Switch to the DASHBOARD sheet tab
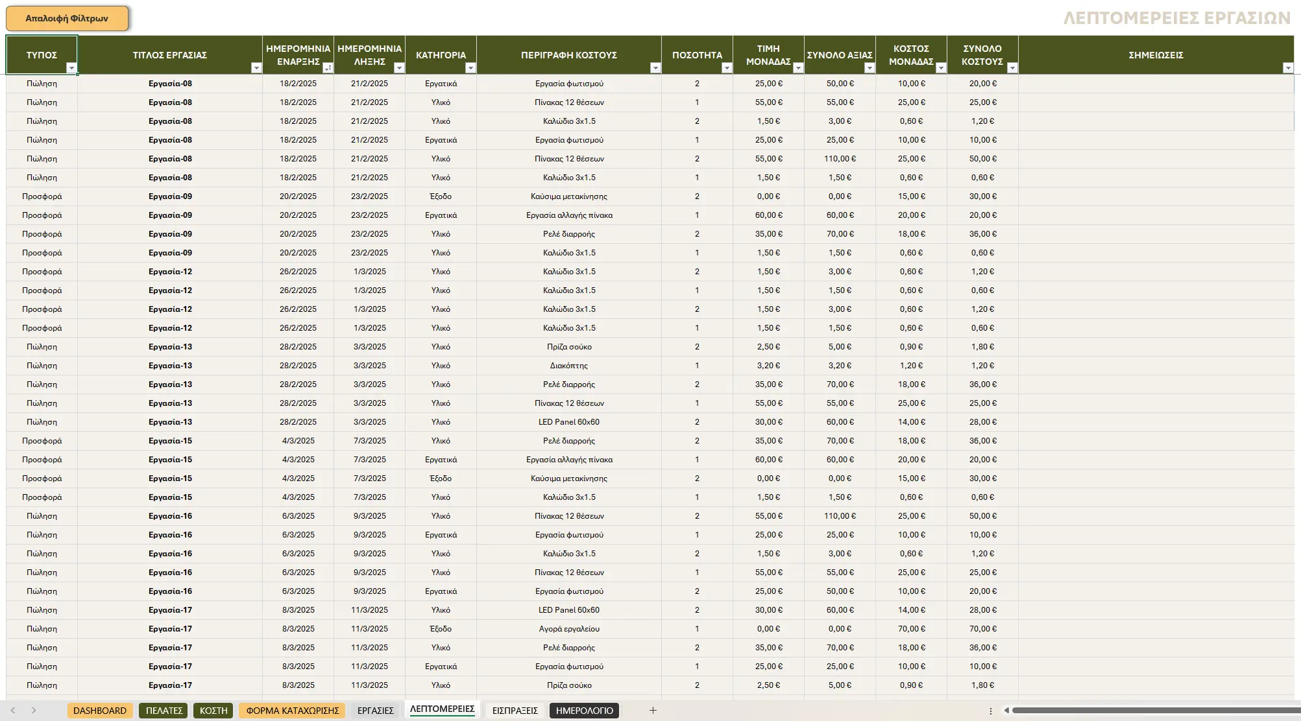The height and width of the screenshot is (721, 1301). click(x=100, y=711)
